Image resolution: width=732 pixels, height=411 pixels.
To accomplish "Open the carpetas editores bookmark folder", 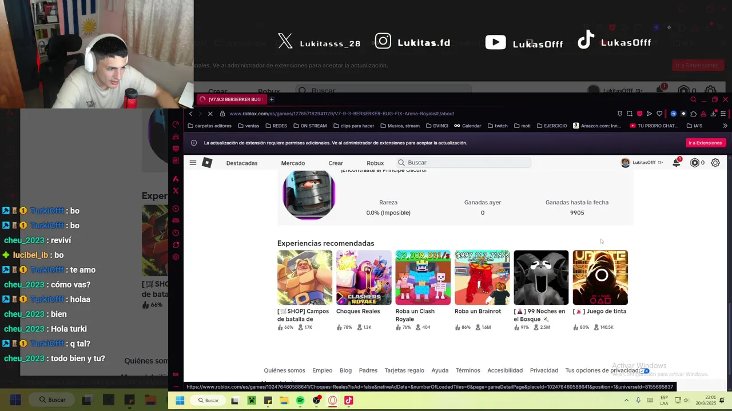I will [x=209, y=126].
